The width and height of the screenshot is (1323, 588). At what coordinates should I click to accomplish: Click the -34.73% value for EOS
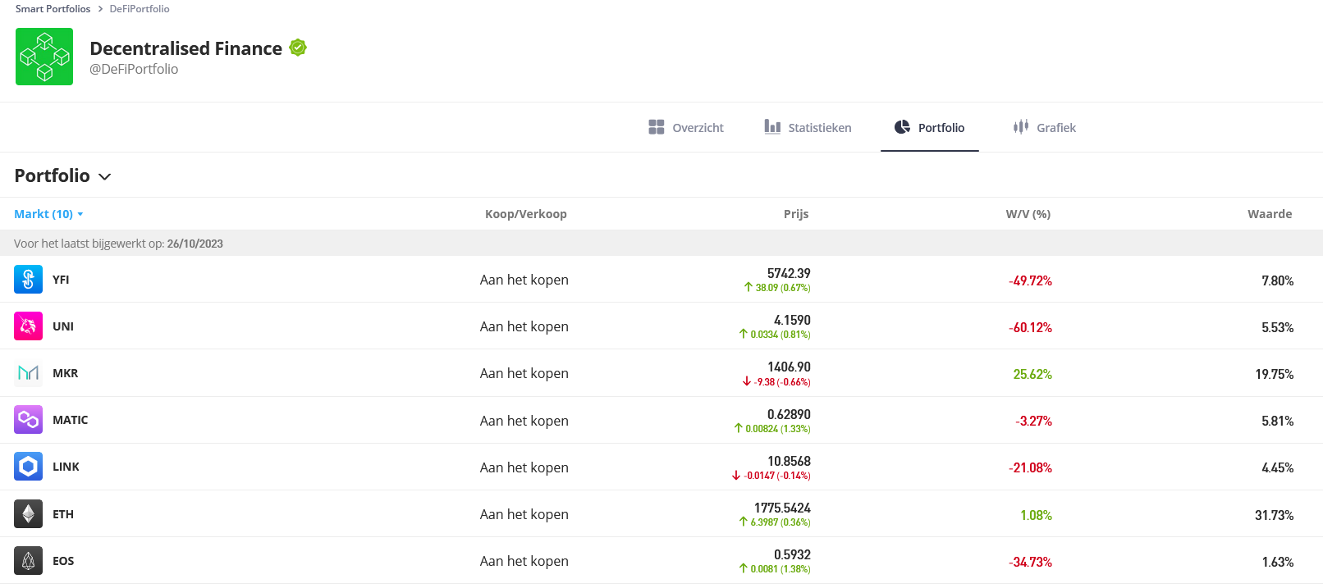(1030, 562)
